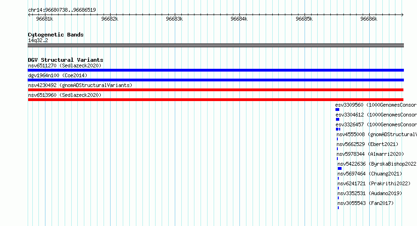
Task: Click the 96685k ruler tick label
Action: tap(304, 19)
